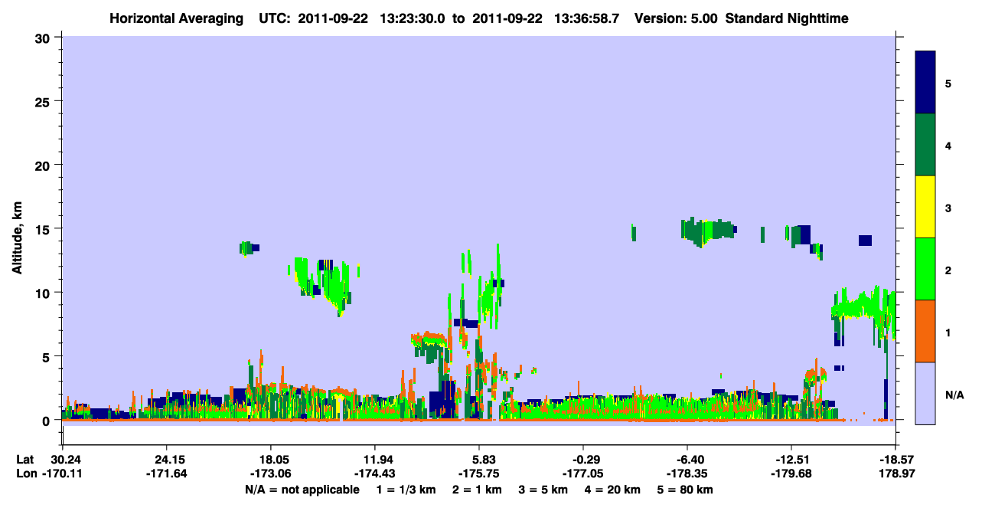Viewport: 995px width, 511px height.
Task: Click the longitude value -171.64
Action: coord(166,473)
